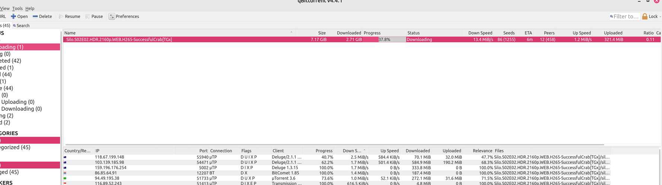The image size is (662, 185).
Task: Open the Help menu
Action: pos(30,8)
